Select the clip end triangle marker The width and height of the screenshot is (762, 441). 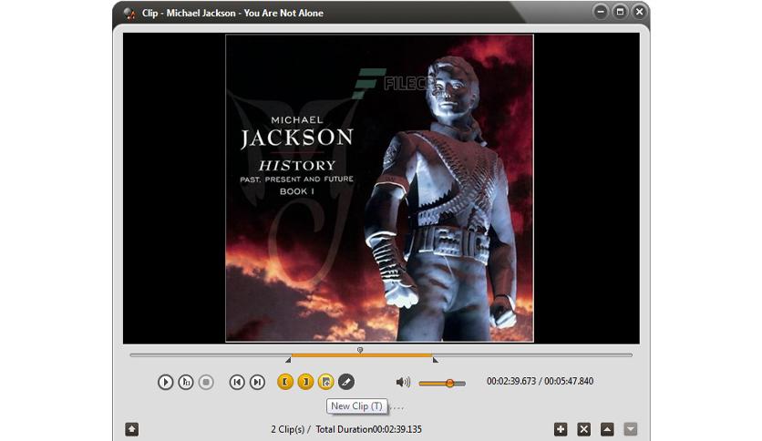435,360
